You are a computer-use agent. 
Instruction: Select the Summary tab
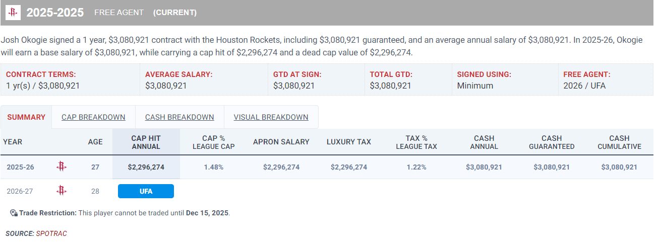coord(26,117)
